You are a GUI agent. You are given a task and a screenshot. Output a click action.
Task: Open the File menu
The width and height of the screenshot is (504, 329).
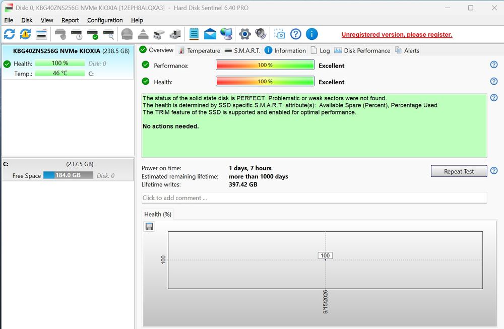(9, 20)
